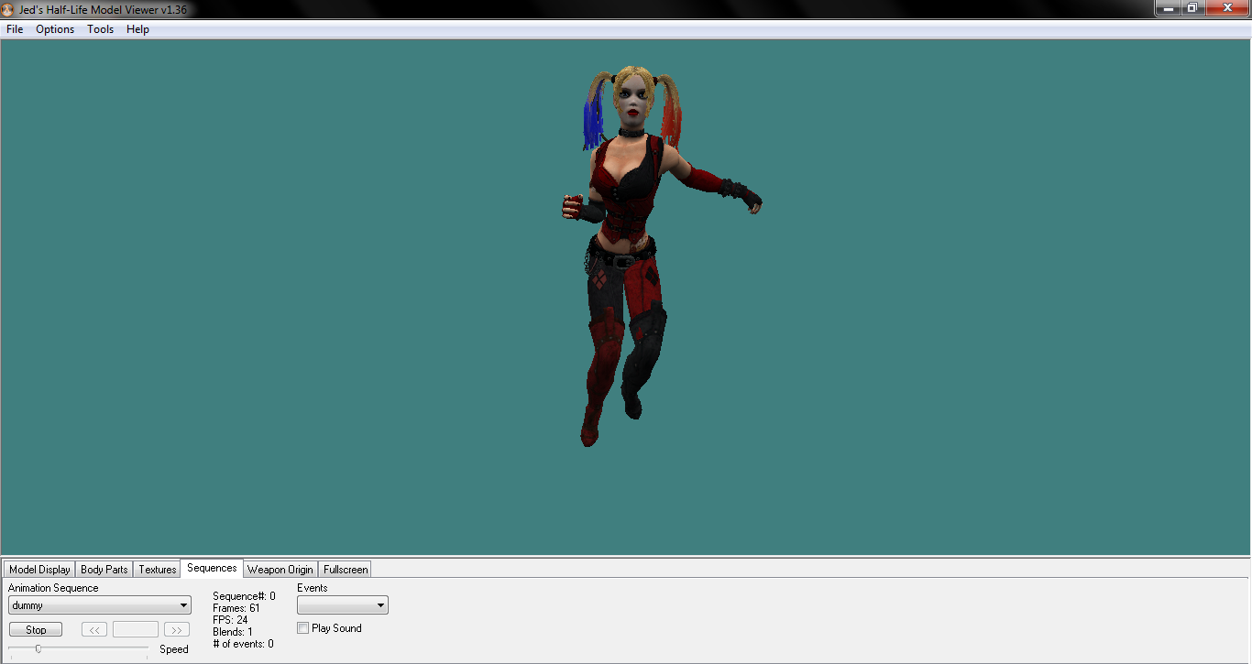Screen dimensions: 1252x664
Task: Enable the Play Sound checkbox
Action: (303, 628)
